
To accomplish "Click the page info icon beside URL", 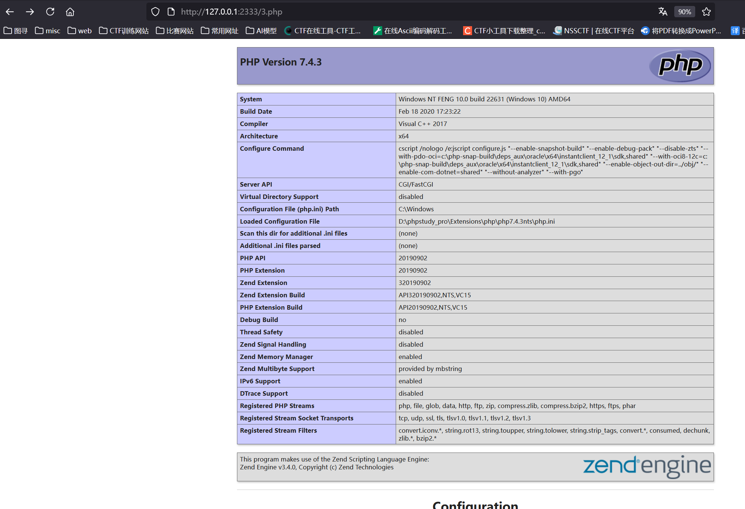I will tap(171, 12).
